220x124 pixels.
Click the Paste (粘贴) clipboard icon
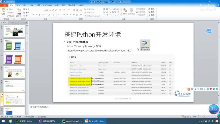(x=3, y=10)
